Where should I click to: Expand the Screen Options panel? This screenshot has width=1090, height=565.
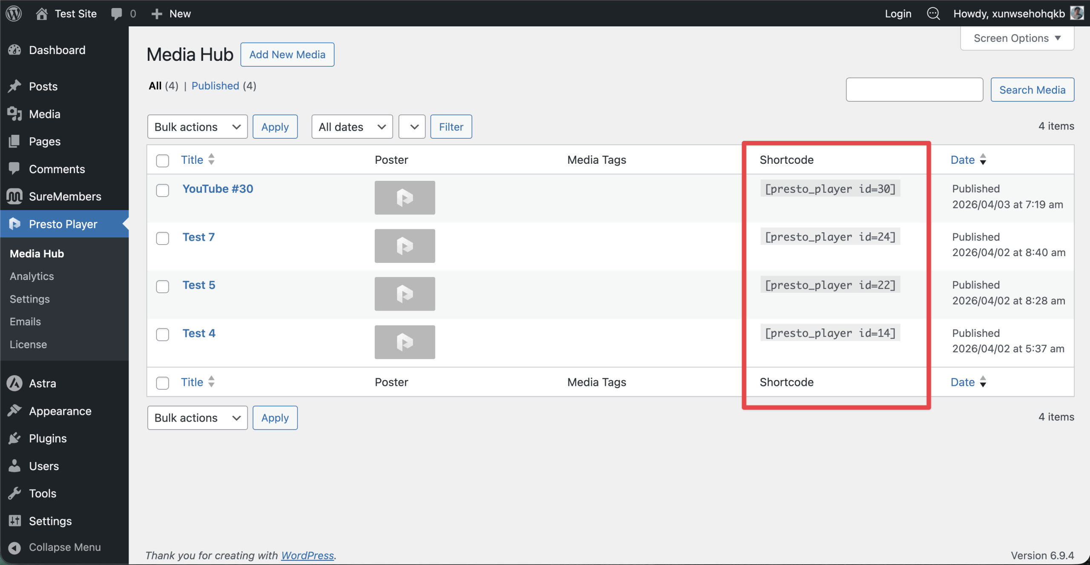click(1017, 38)
